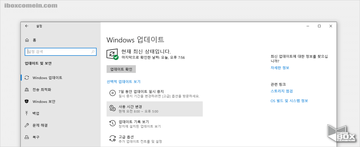Select 7일 동안 업데이트 일시 중지 option
This screenshot has width=360, height=147.
pyautogui.click(x=154, y=94)
